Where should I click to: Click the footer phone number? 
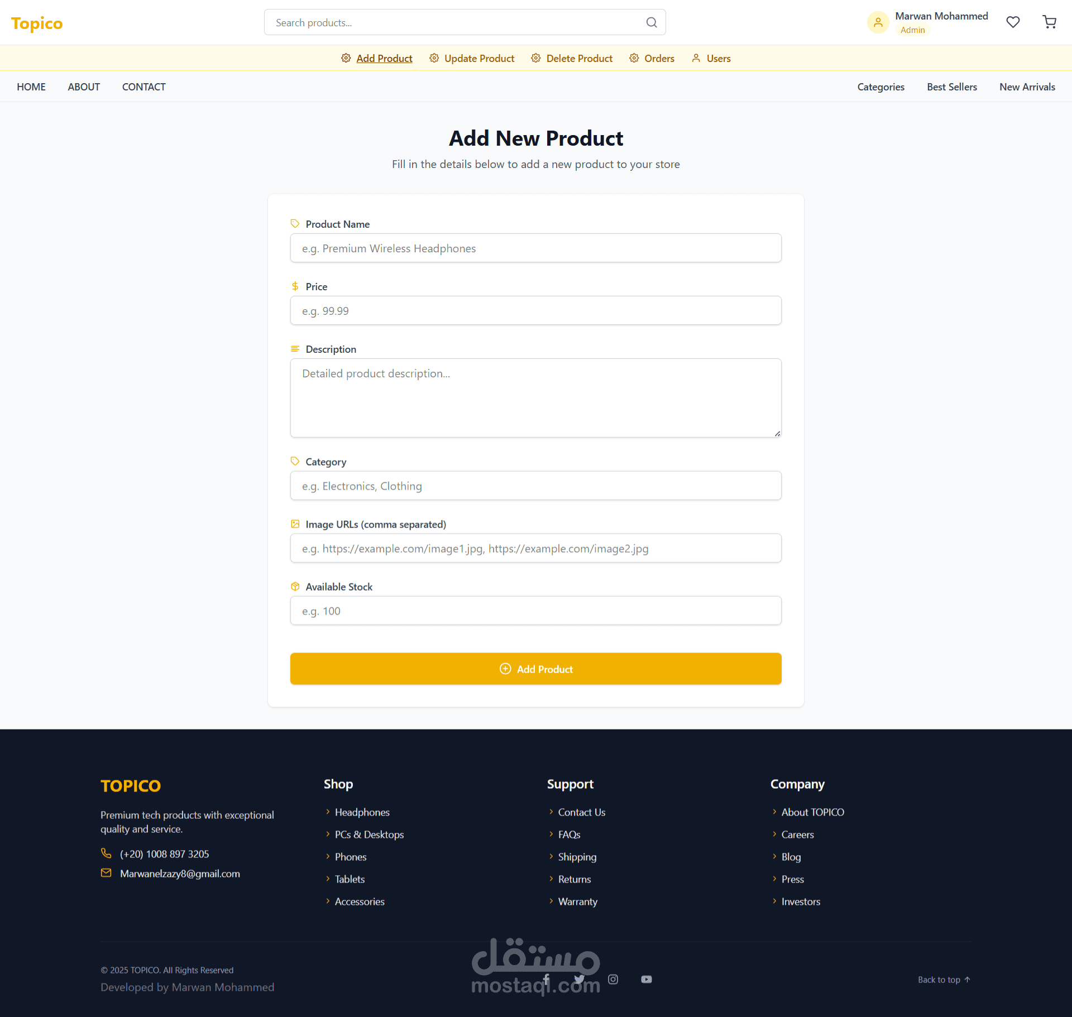tap(164, 854)
